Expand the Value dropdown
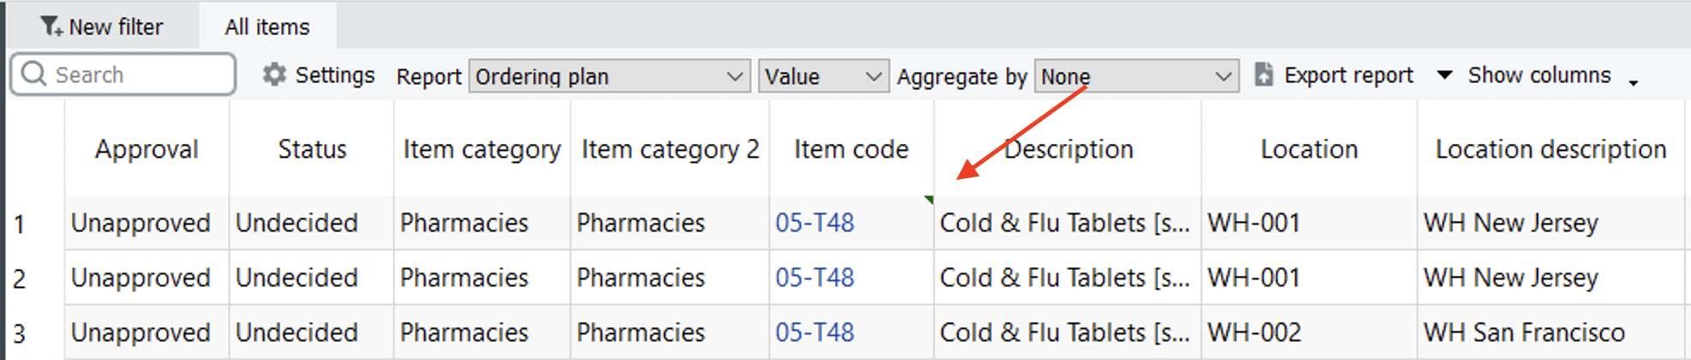The image size is (1691, 360). coord(822,76)
